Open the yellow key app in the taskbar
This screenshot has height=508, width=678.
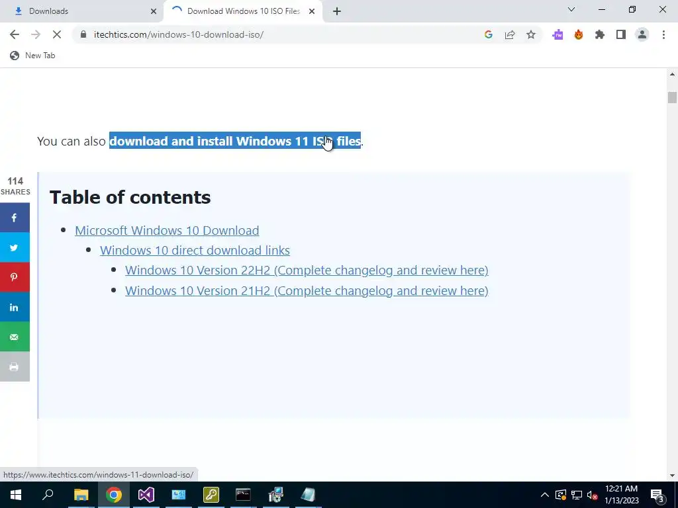pyautogui.click(x=211, y=495)
